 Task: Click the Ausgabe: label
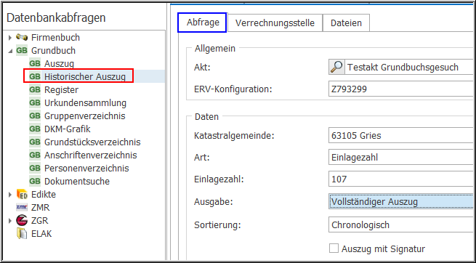coord(214,202)
